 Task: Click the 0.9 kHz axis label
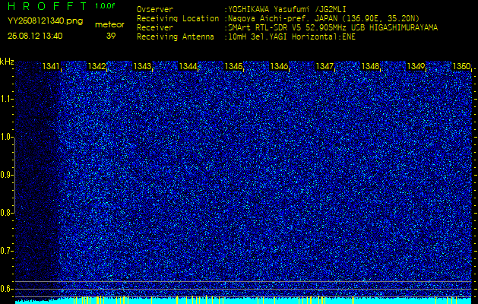(6, 175)
